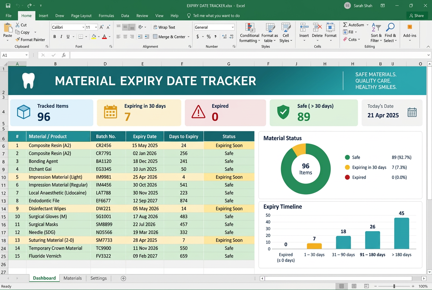The image size is (432, 290).
Task: Open the Add-ins button
Action: [x=409, y=32]
